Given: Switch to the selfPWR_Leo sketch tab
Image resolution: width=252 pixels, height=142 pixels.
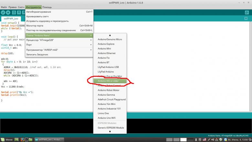Looking at the screenshot, I should (x=11, y=19).
